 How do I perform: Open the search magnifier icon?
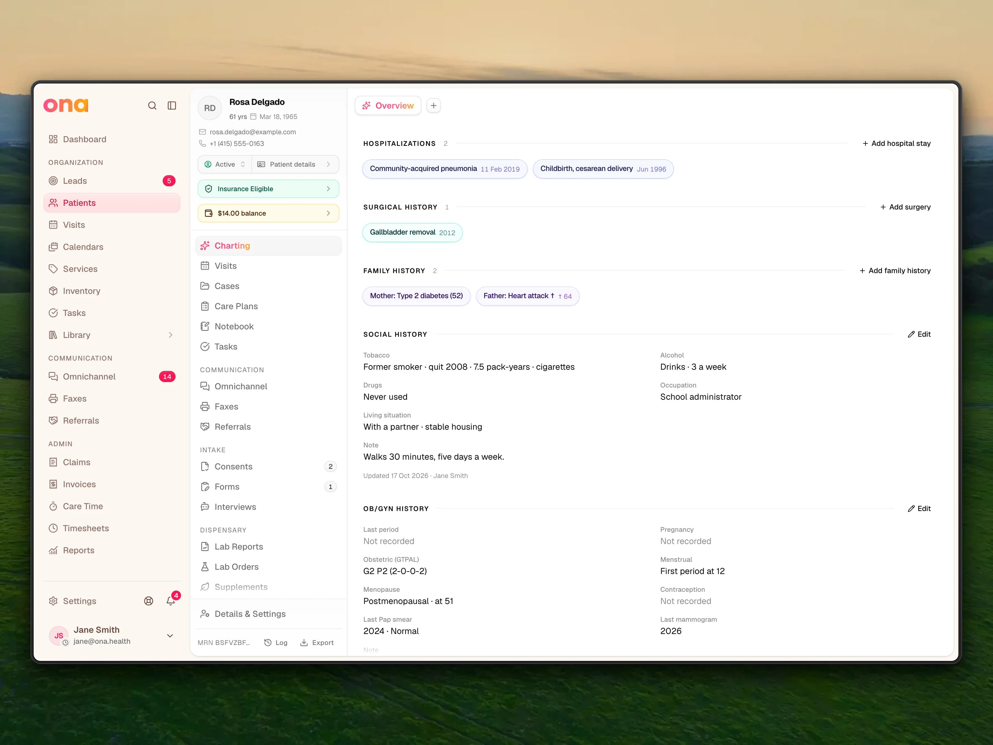pyautogui.click(x=152, y=106)
